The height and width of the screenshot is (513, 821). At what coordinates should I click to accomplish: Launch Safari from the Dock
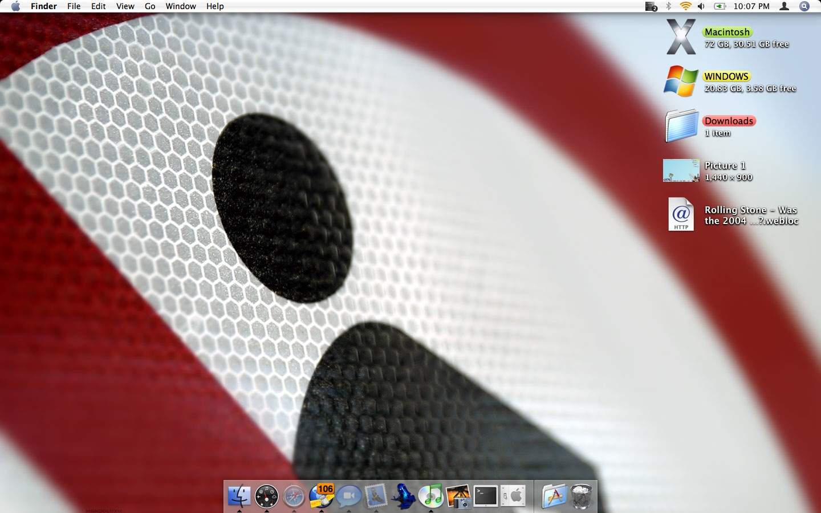[294, 496]
